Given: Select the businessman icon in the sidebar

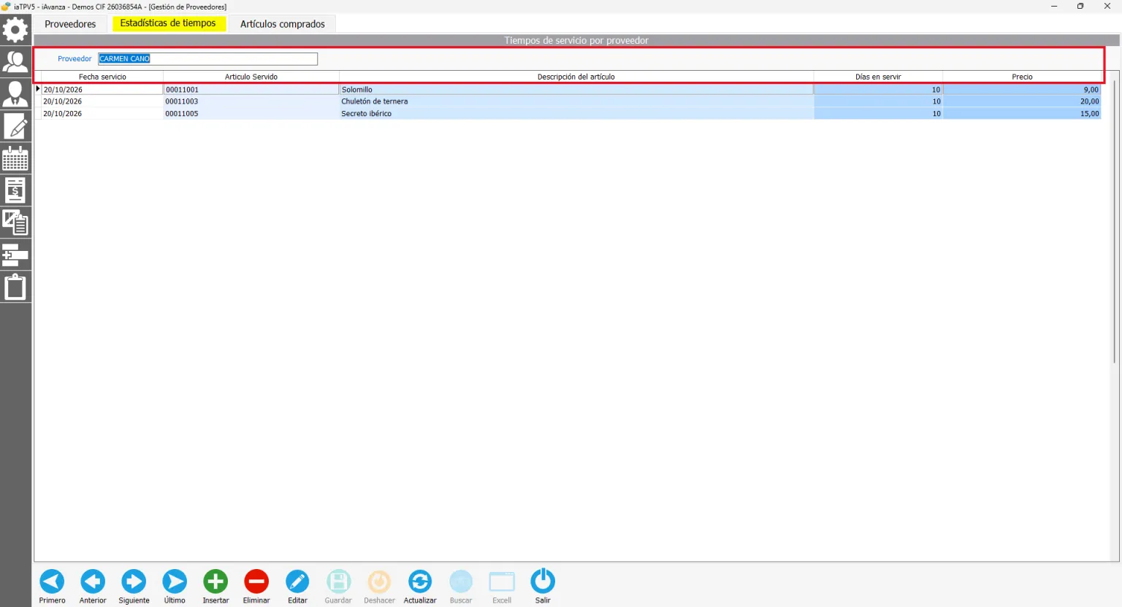Looking at the screenshot, I should pos(15,94).
